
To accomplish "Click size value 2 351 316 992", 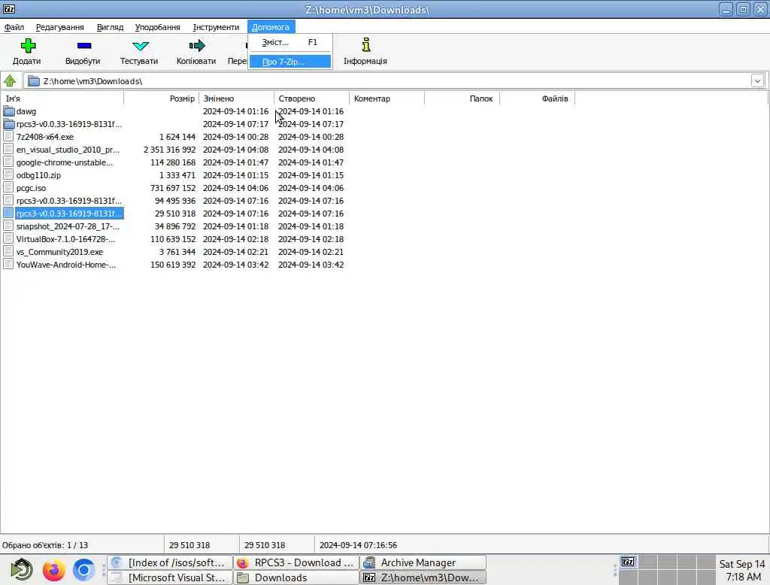I will pyautogui.click(x=169, y=150).
